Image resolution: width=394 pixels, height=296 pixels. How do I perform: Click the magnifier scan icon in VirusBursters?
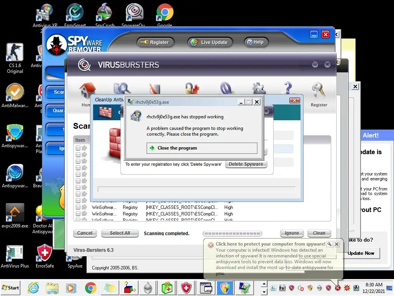point(122,89)
